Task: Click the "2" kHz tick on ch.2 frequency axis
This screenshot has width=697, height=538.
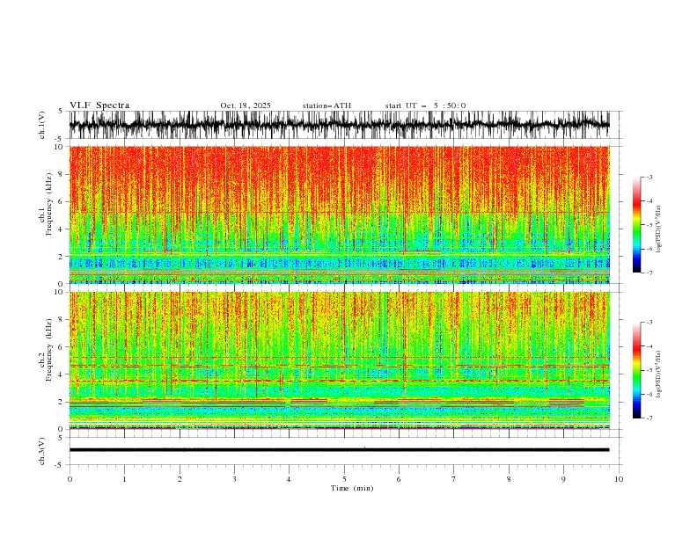Action: click(x=62, y=402)
